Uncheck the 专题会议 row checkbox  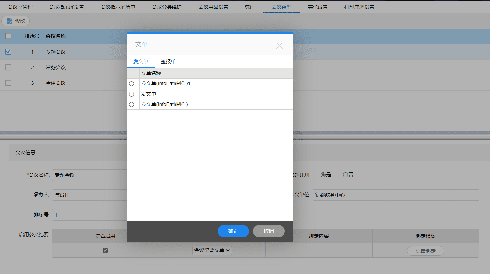[8, 52]
